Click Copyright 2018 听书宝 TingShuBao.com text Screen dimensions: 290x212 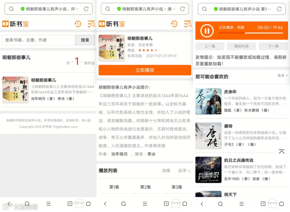point(48,127)
